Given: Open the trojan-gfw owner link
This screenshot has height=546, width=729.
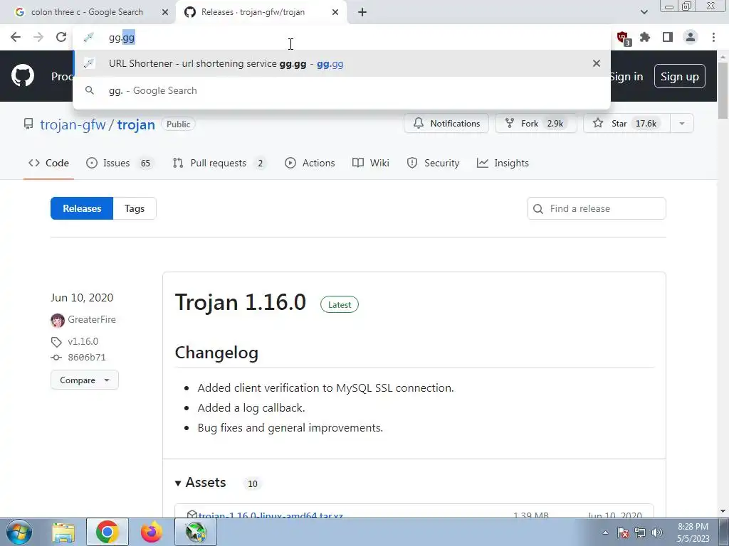Looking at the screenshot, I should point(73,124).
